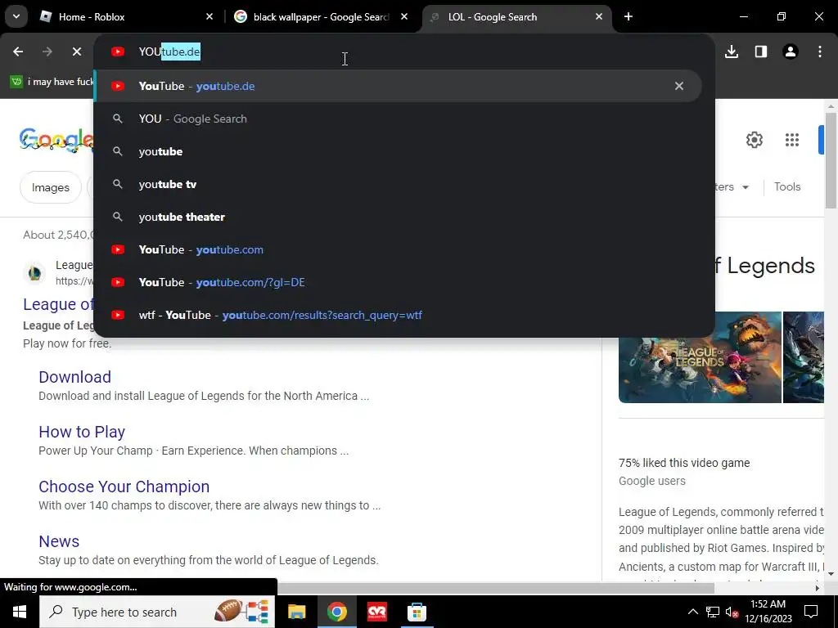This screenshot has height=628, width=838.
Task: Remove the youtube.de suggestion with X
Action: (678, 86)
